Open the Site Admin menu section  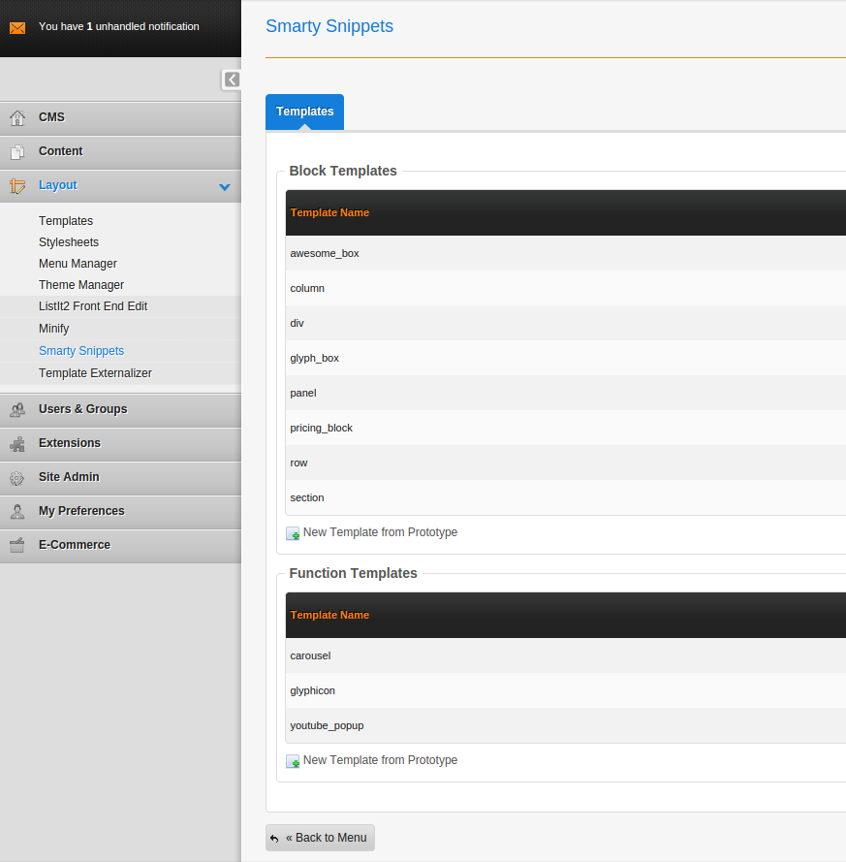pyautogui.click(x=120, y=478)
